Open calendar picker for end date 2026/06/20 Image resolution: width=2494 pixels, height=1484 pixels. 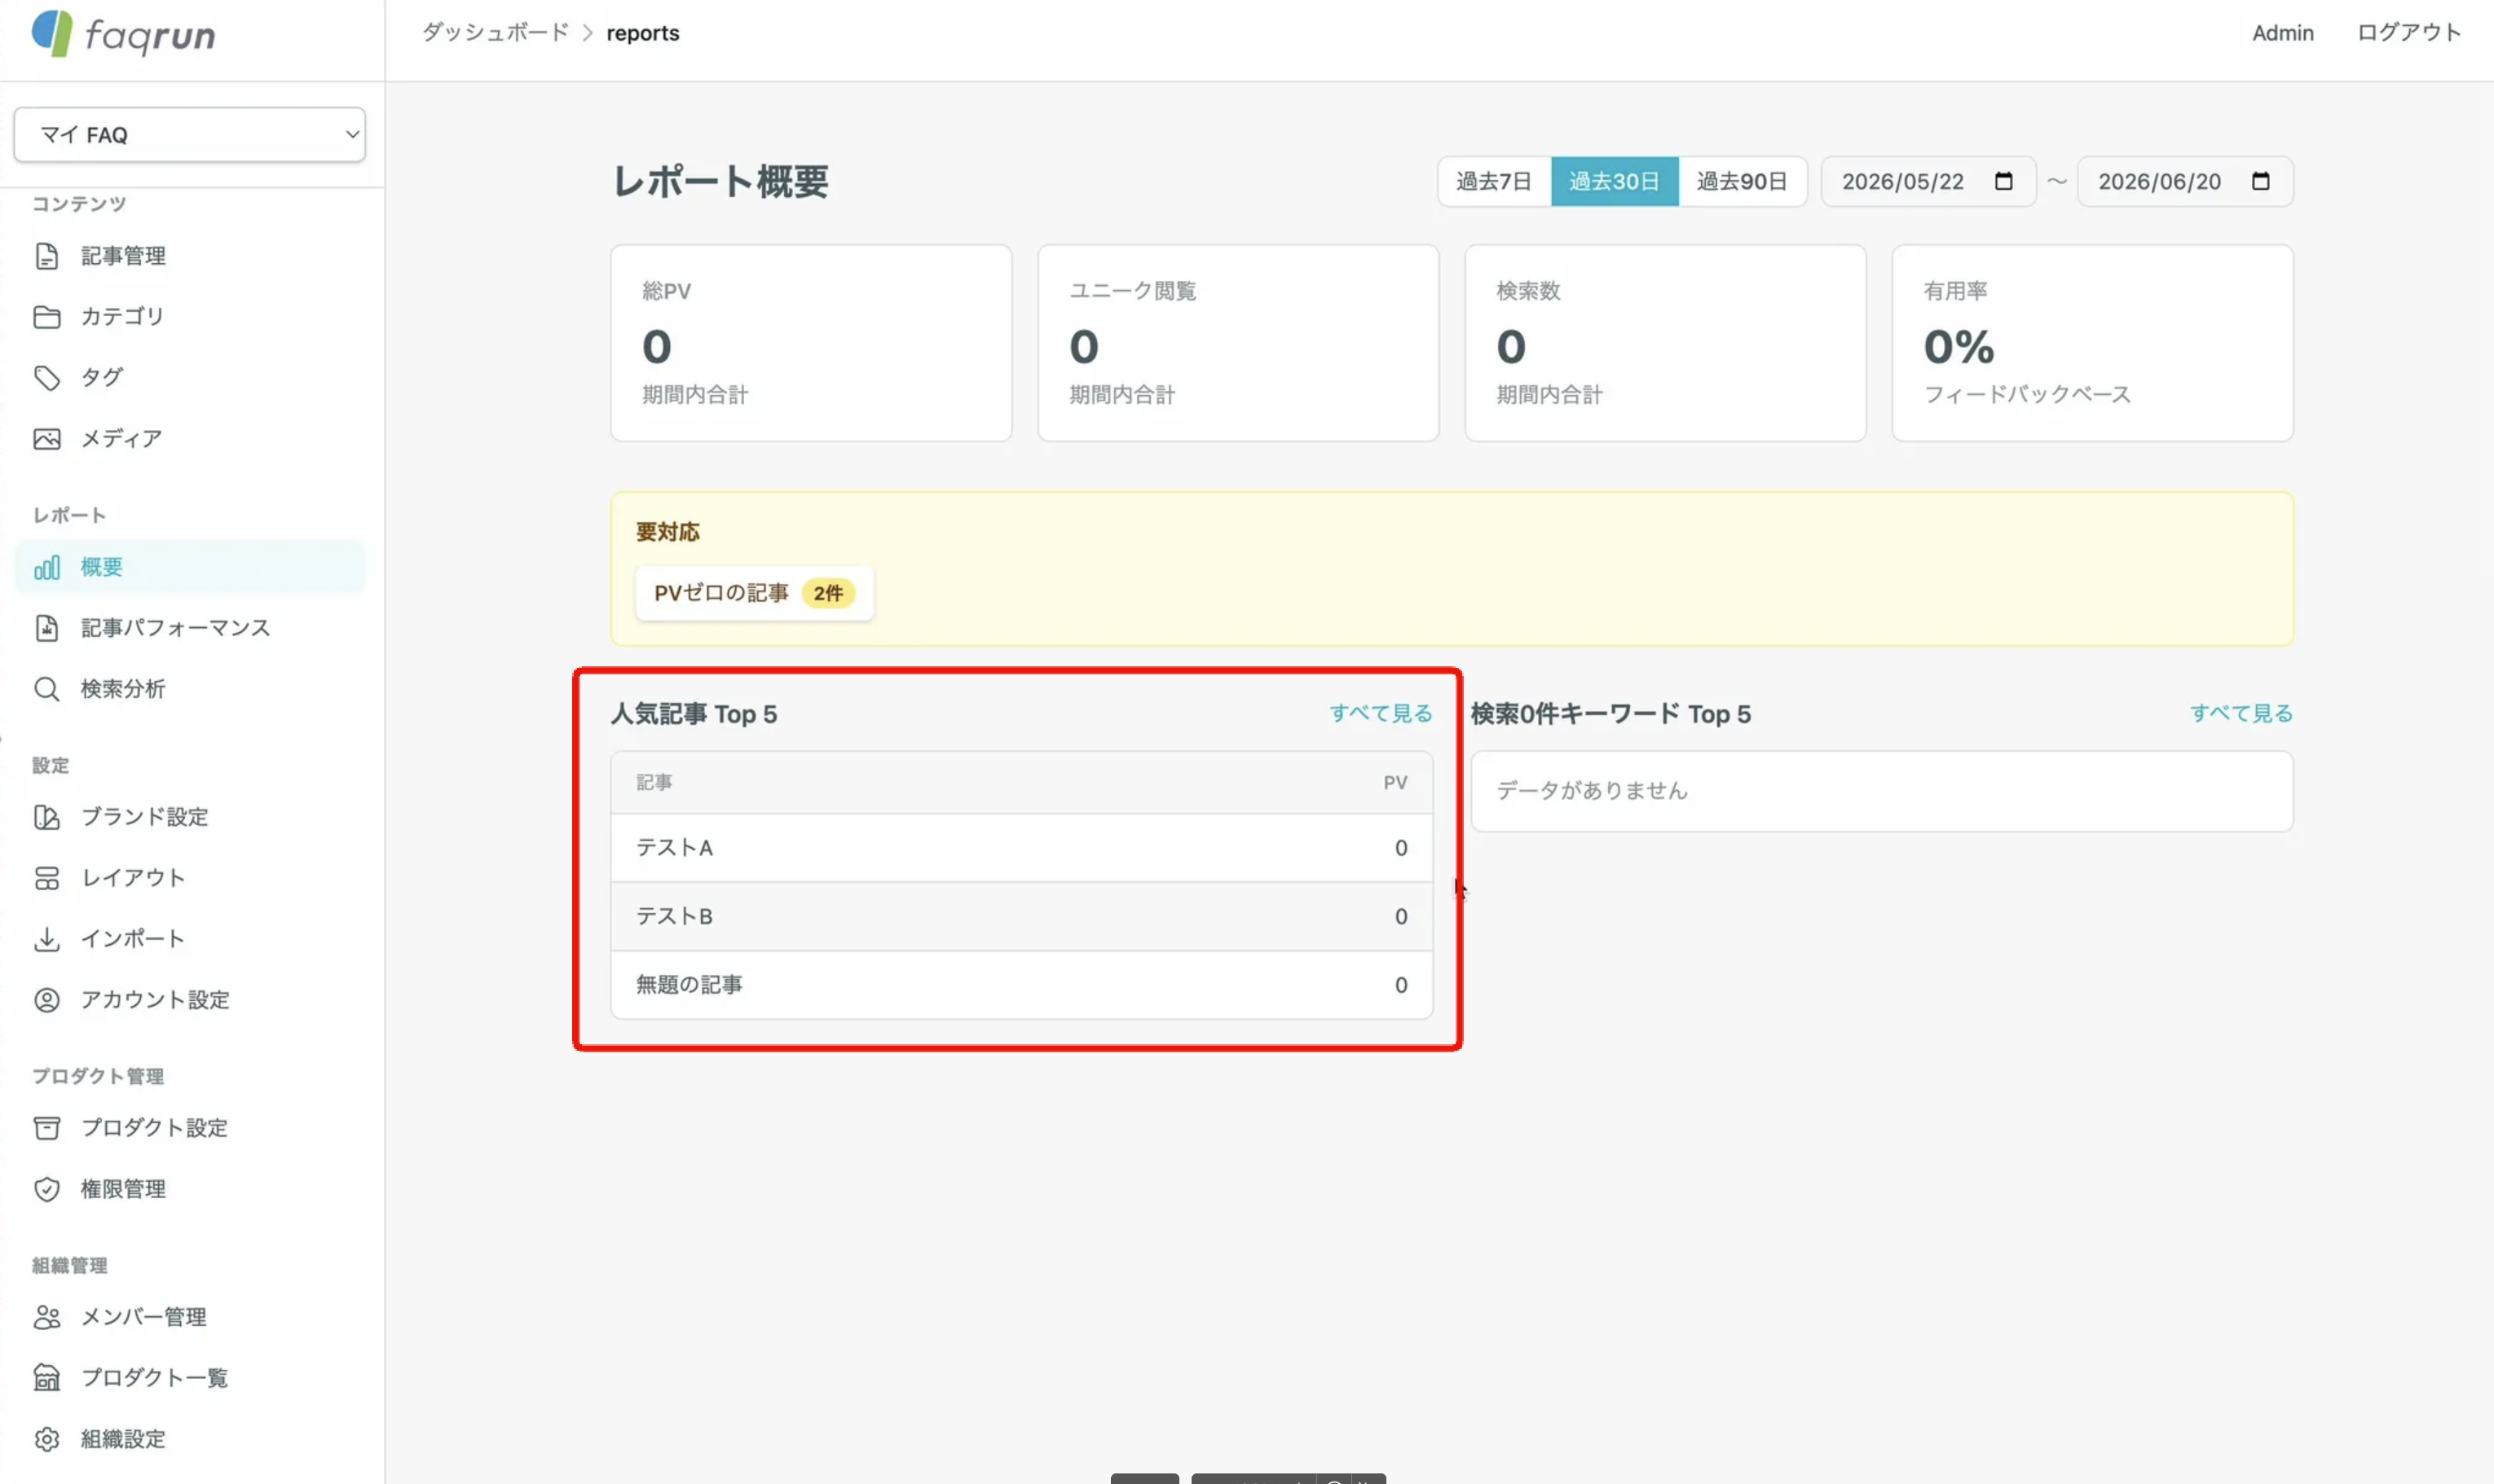pyautogui.click(x=2261, y=181)
